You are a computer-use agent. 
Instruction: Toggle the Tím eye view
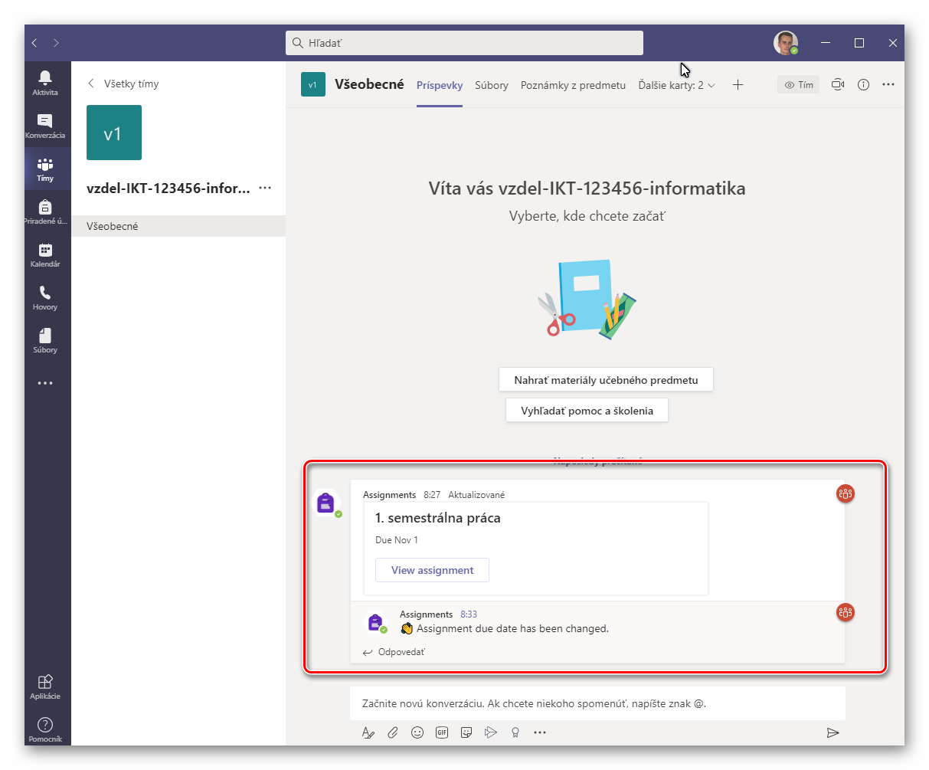point(798,84)
